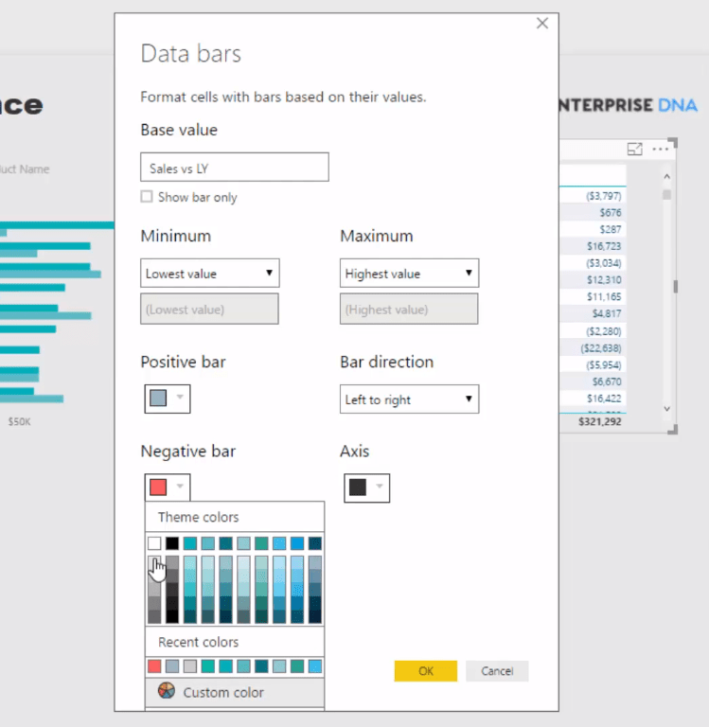Choose first gray-blue swatch in Recent colors
This screenshot has width=709, height=727.
click(172, 666)
